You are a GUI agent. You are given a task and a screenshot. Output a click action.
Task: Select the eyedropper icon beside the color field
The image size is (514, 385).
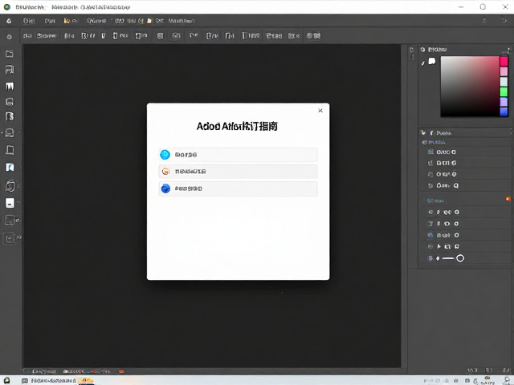pos(423,63)
